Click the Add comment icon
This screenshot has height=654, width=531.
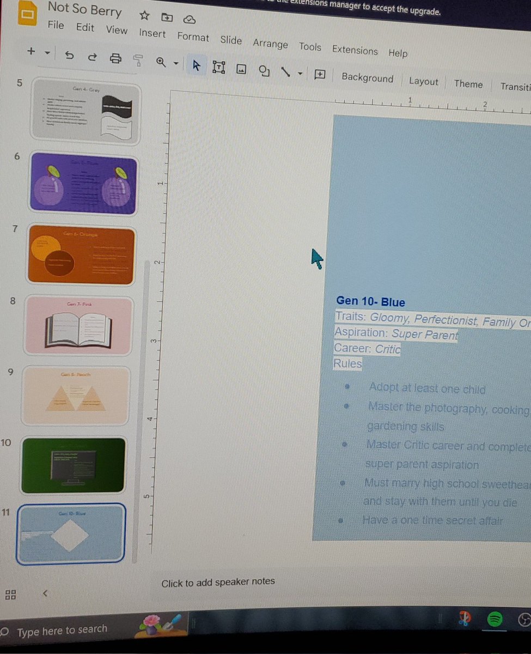320,75
